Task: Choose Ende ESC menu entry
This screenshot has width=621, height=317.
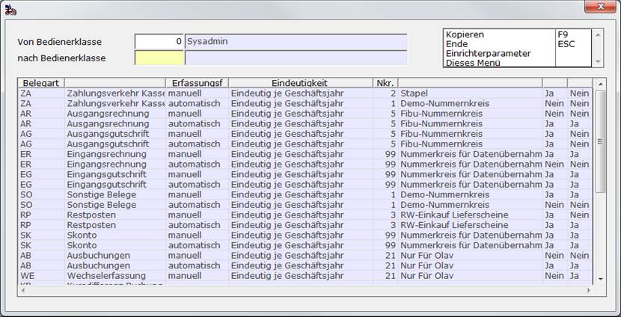Action: [x=517, y=44]
